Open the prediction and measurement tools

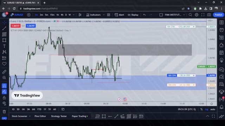(x=4, y=58)
